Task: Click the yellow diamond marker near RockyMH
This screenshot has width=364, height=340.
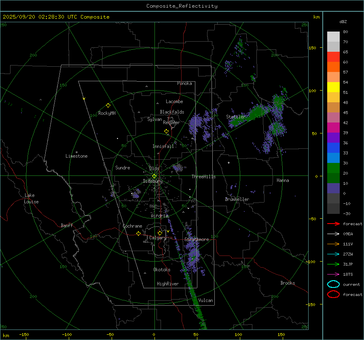Action: click(x=108, y=105)
